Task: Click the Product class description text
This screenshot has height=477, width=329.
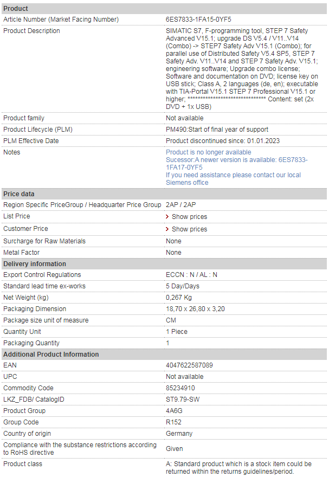Action: (x=238, y=468)
